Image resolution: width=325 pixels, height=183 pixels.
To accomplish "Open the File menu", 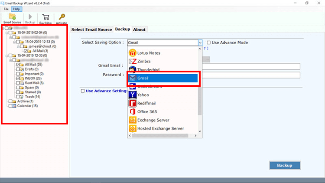I will [6, 9].
